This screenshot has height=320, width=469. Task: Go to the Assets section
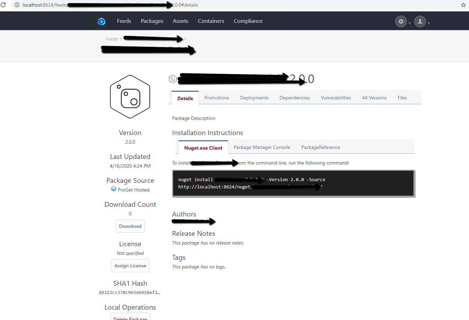[180, 21]
